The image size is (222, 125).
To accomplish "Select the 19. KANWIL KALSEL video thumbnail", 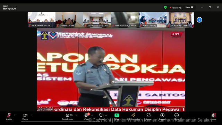I will (42, 20).
